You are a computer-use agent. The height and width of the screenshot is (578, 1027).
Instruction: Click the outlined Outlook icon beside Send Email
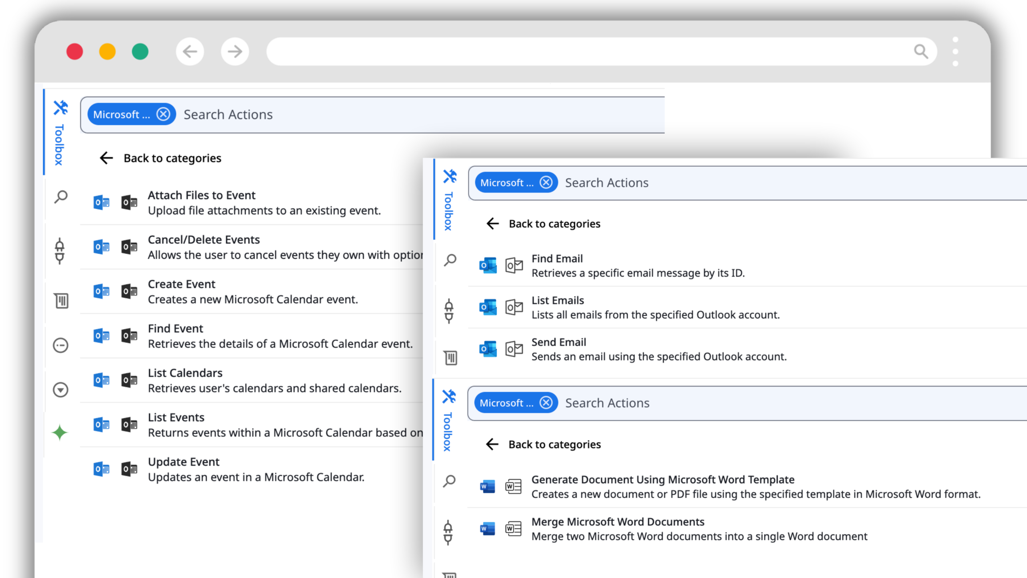(x=514, y=349)
